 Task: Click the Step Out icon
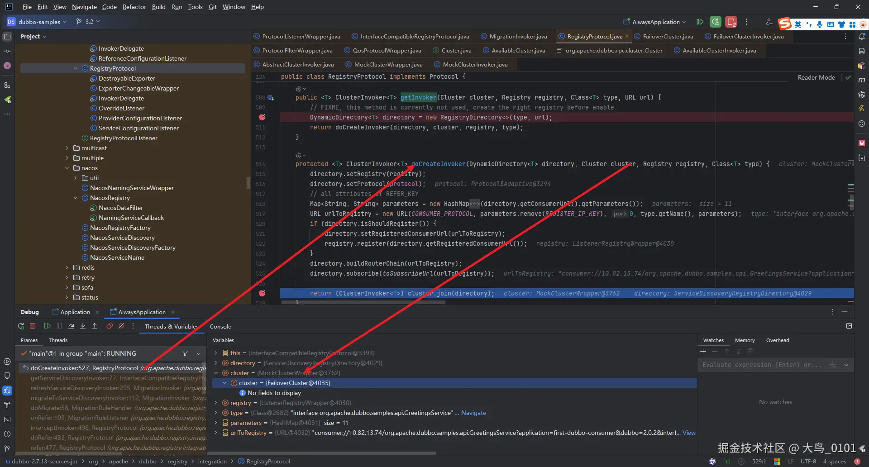(95, 326)
